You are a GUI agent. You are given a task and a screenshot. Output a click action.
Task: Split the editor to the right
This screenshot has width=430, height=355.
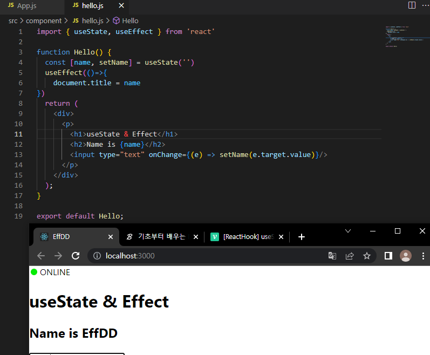tap(412, 5)
